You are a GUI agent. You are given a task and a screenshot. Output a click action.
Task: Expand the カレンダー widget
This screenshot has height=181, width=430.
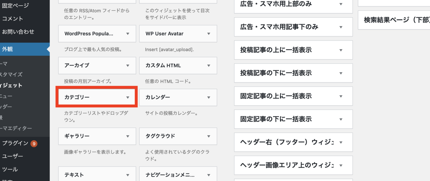(x=178, y=97)
